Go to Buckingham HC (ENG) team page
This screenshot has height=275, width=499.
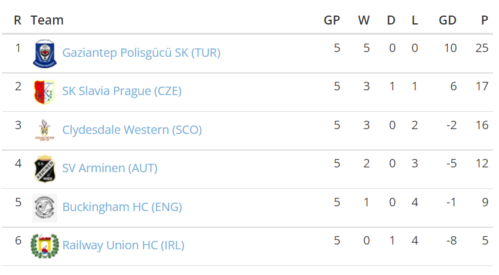point(122,207)
